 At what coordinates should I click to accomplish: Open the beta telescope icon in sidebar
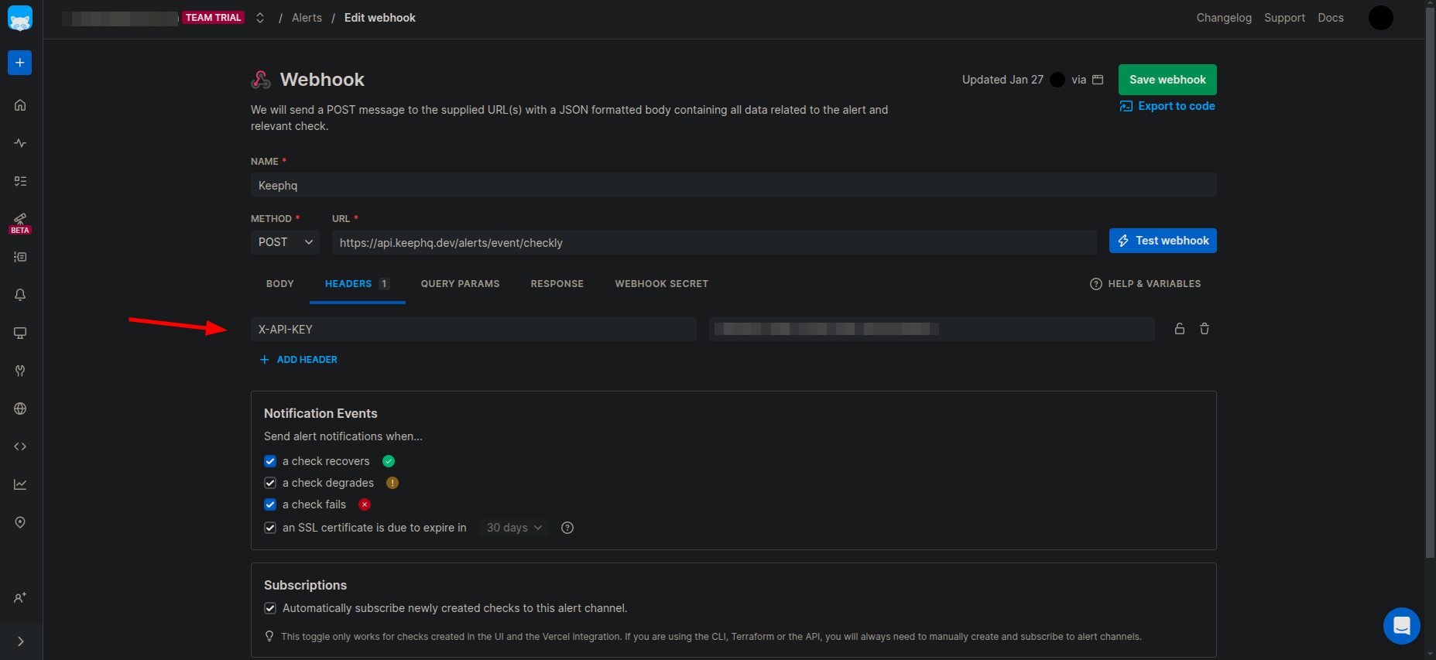click(20, 222)
